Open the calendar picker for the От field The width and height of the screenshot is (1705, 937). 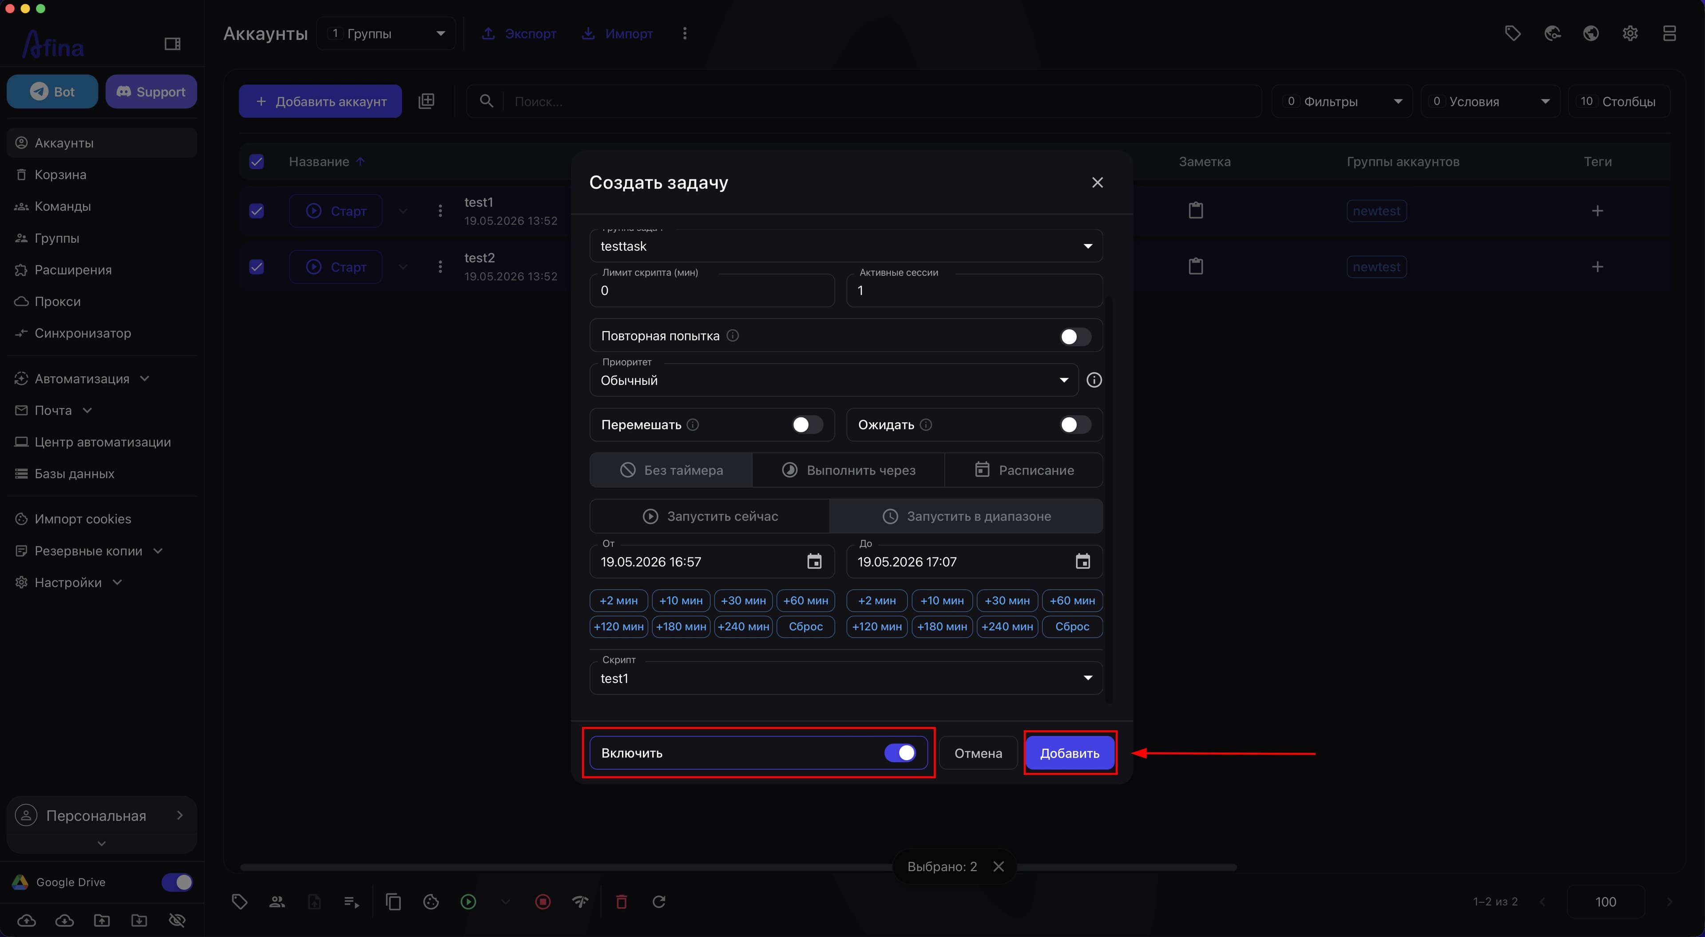(x=814, y=562)
